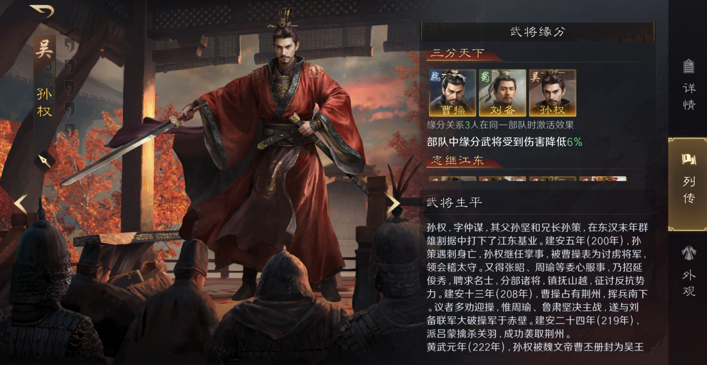Switch to the 列传 biography tab
Image resolution: width=707 pixels, height=365 pixels.
click(x=689, y=183)
